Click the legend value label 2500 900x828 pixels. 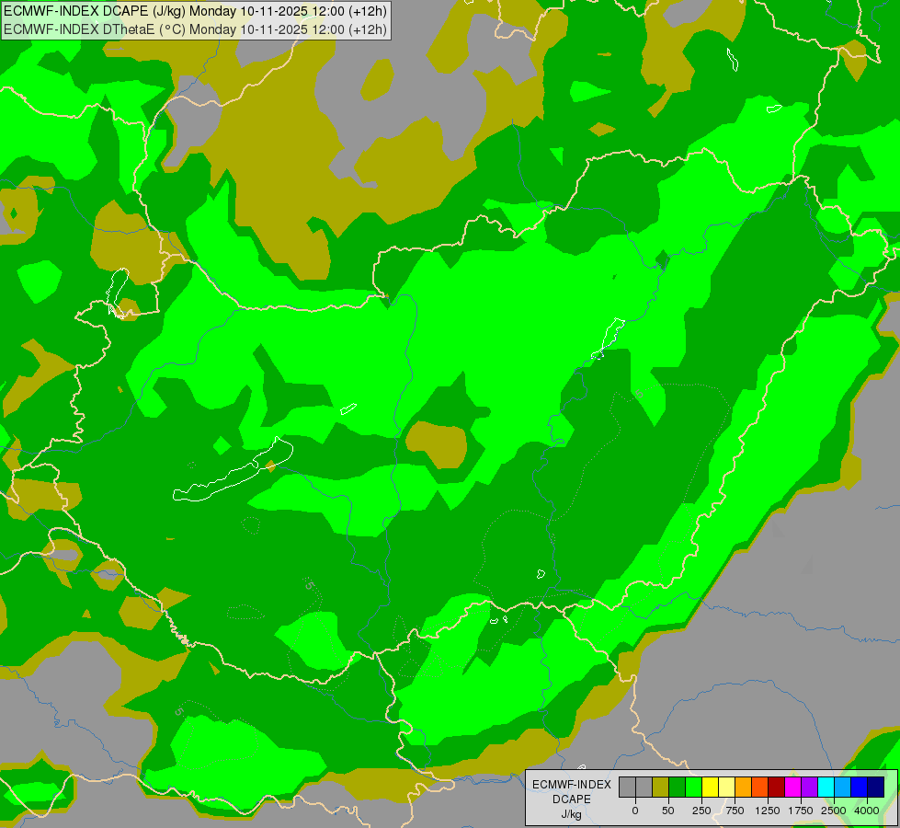click(x=834, y=811)
